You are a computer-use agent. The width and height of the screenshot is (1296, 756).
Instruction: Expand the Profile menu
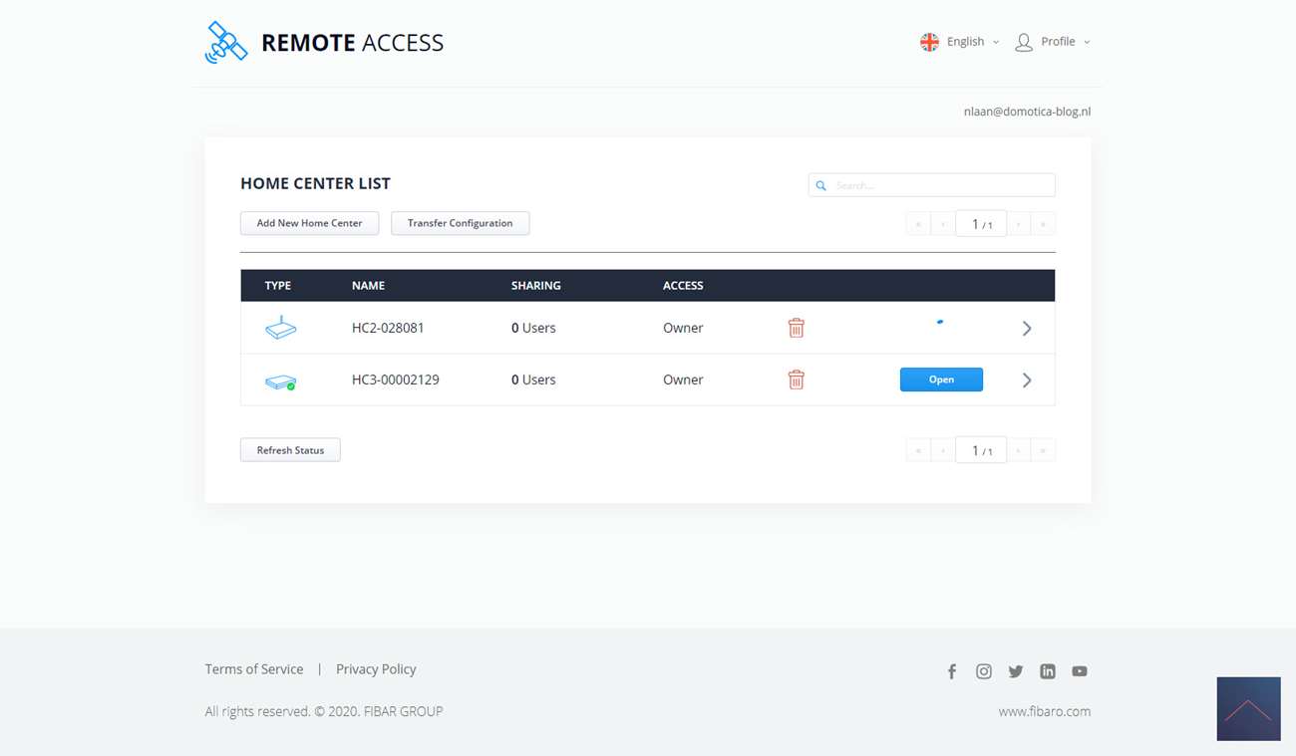point(1053,42)
